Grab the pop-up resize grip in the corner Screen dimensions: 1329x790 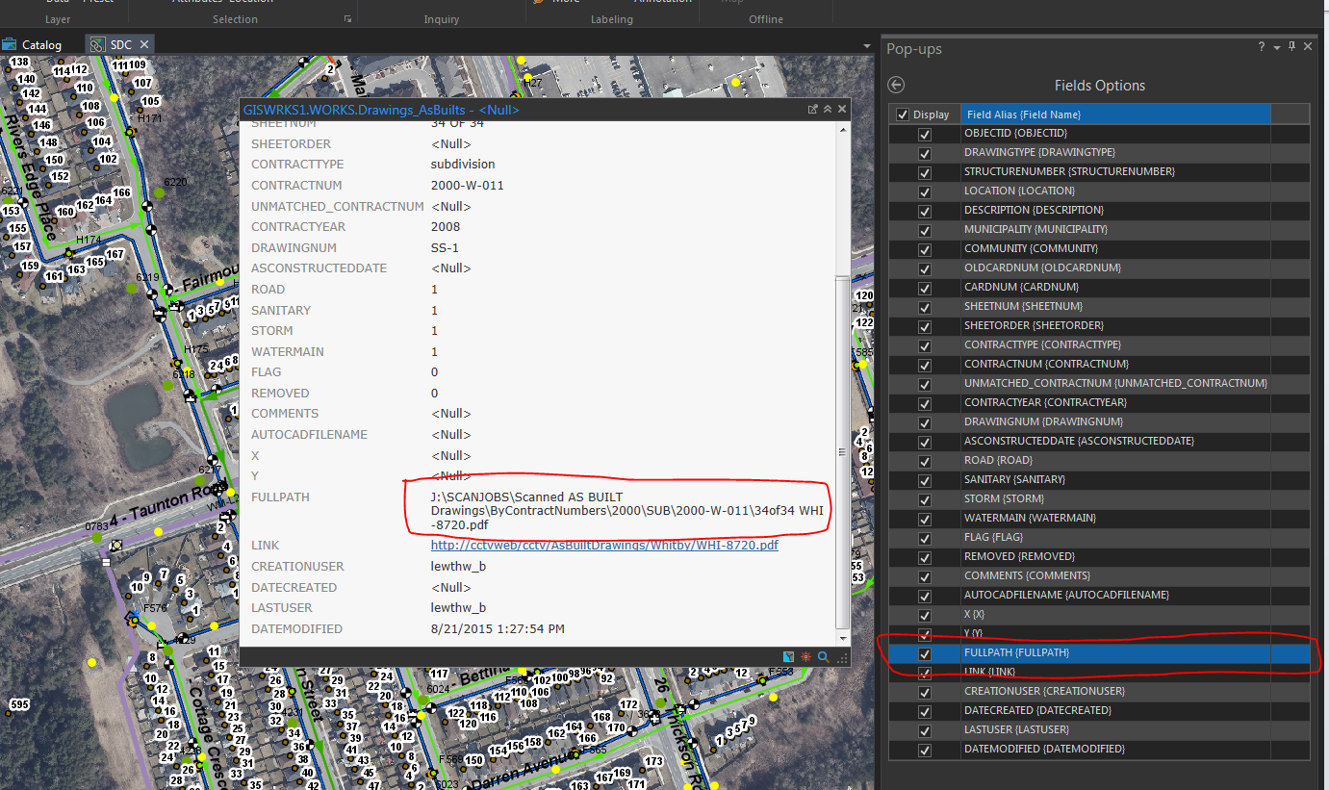(x=843, y=659)
